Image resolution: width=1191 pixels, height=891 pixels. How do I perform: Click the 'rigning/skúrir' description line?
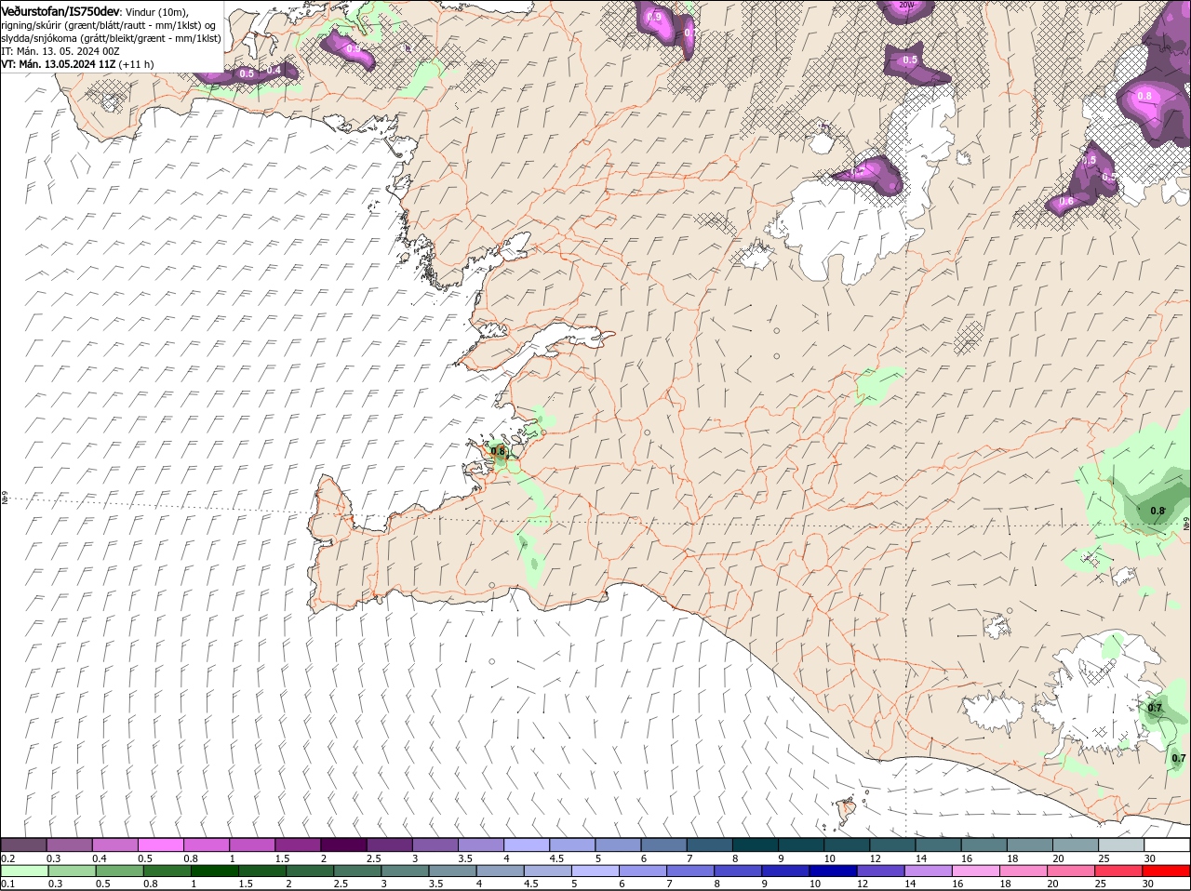pyautogui.click(x=109, y=24)
